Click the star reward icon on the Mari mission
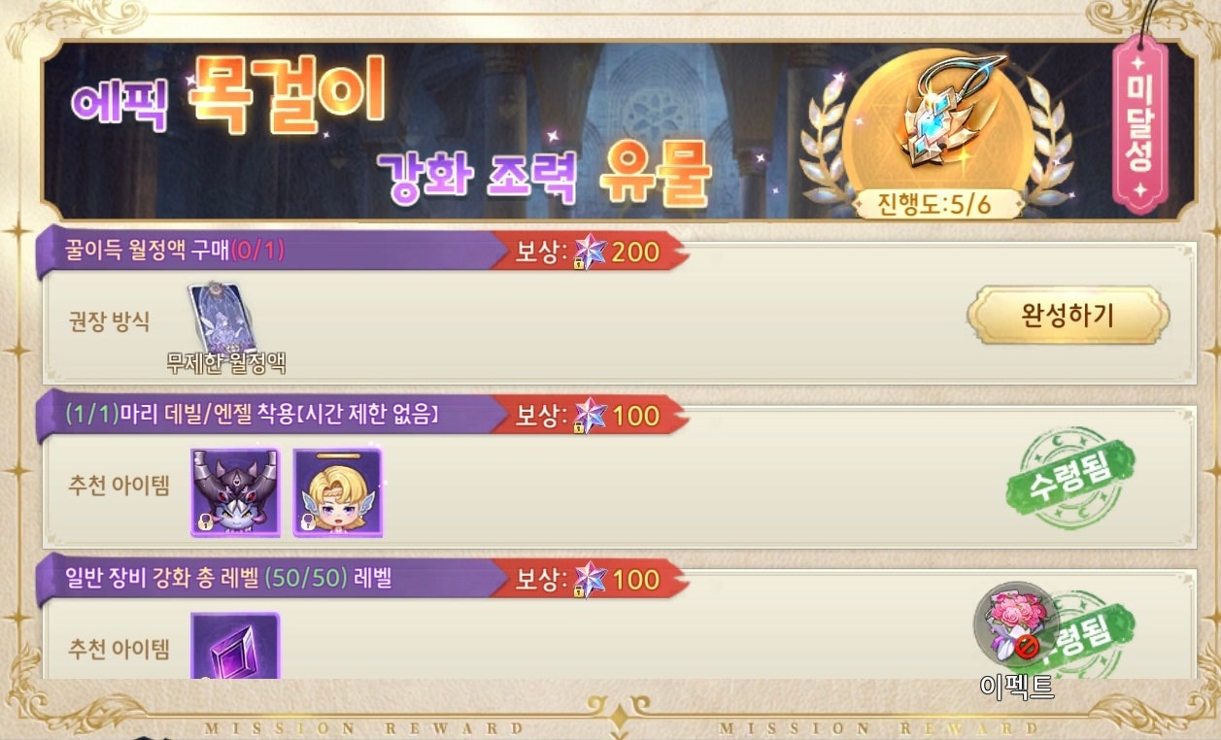The width and height of the screenshot is (1221, 740). tap(589, 417)
